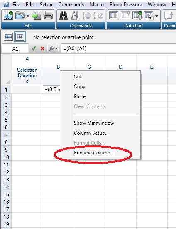Expand the fx function dropdown
This screenshot has height=229, width=176.
tap(53, 48)
